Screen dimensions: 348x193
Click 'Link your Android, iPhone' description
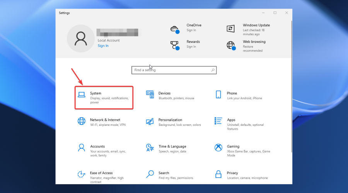click(x=245, y=98)
